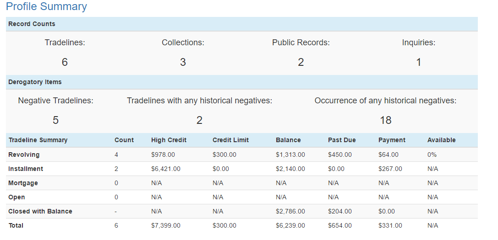Click the historical negatives occurrence value 18
The width and height of the screenshot is (498, 240).
[x=386, y=120]
